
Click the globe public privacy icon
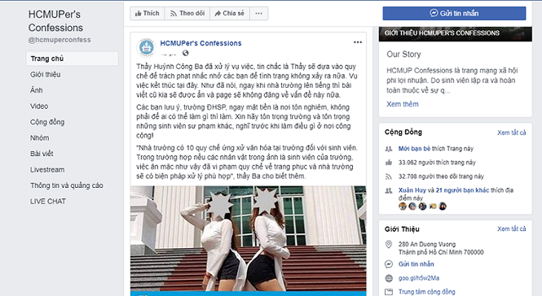[x=186, y=53]
